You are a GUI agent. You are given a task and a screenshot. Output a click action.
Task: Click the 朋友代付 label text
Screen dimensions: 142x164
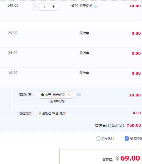108,139
